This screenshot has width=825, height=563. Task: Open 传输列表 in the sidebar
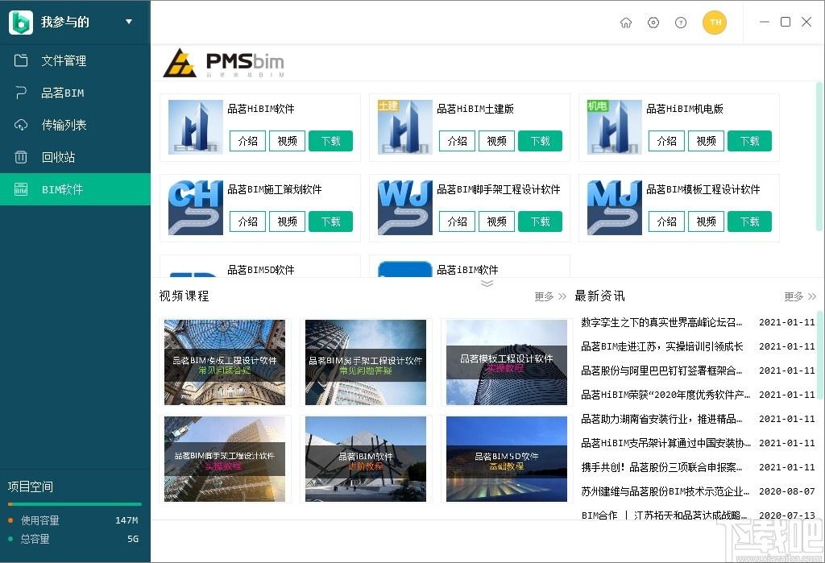[75, 125]
